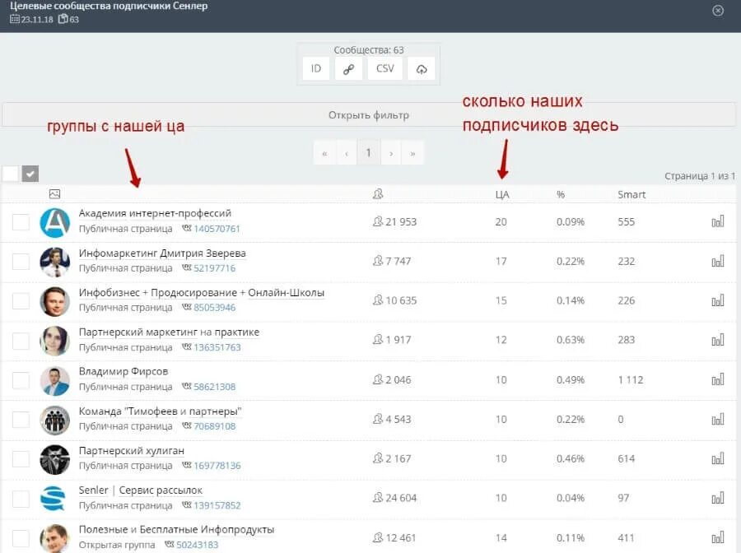Screen dimensions: 741x553
Task: Open avatar of Инфомаркетинг Дмитрия Зверева
Action: (55, 262)
